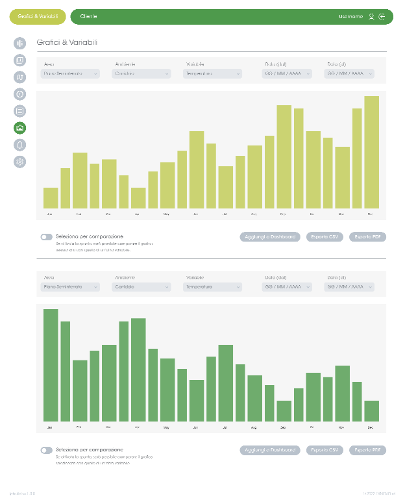Click the user profile icon
Screen dimensions: 405x502
(371, 16)
